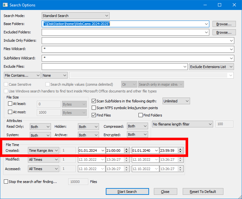The height and width of the screenshot is (199, 242).
Task: Increase the Created start time with spinner up arrow
Action: (126, 149)
